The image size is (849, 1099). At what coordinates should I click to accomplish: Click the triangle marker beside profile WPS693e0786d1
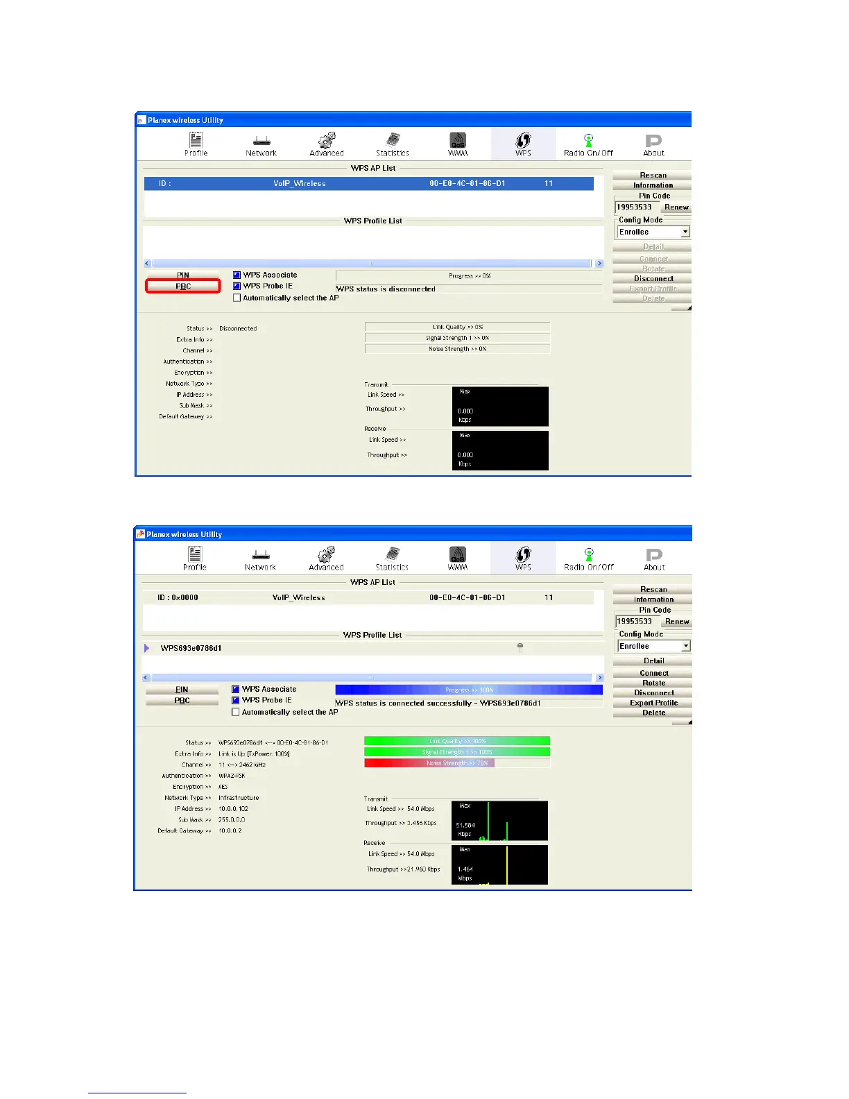point(146,648)
